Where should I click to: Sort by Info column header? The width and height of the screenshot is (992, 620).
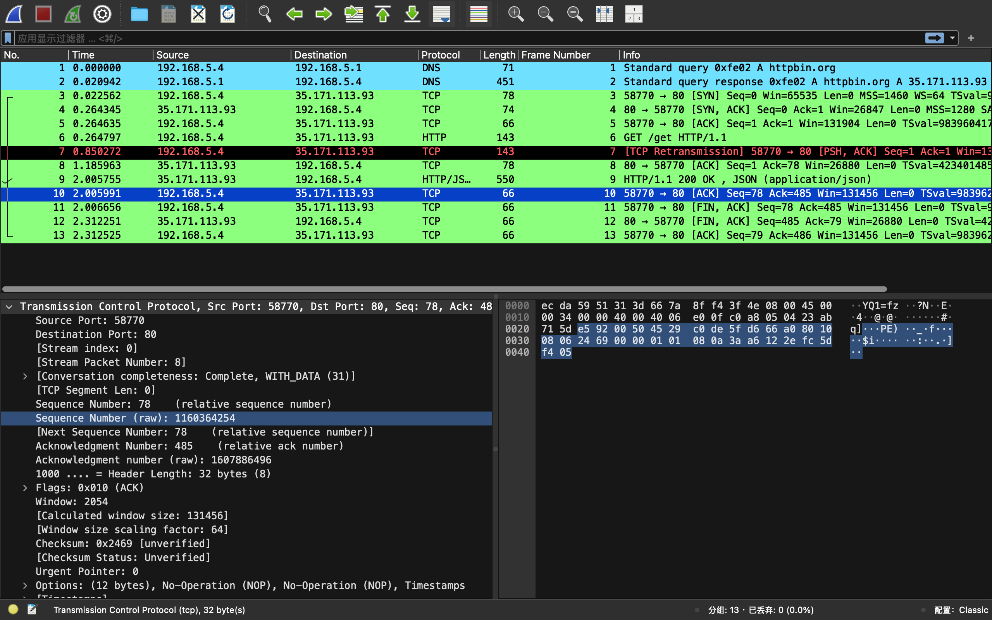(805, 55)
